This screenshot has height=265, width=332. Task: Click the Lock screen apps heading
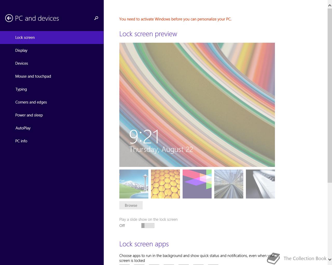(144, 244)
